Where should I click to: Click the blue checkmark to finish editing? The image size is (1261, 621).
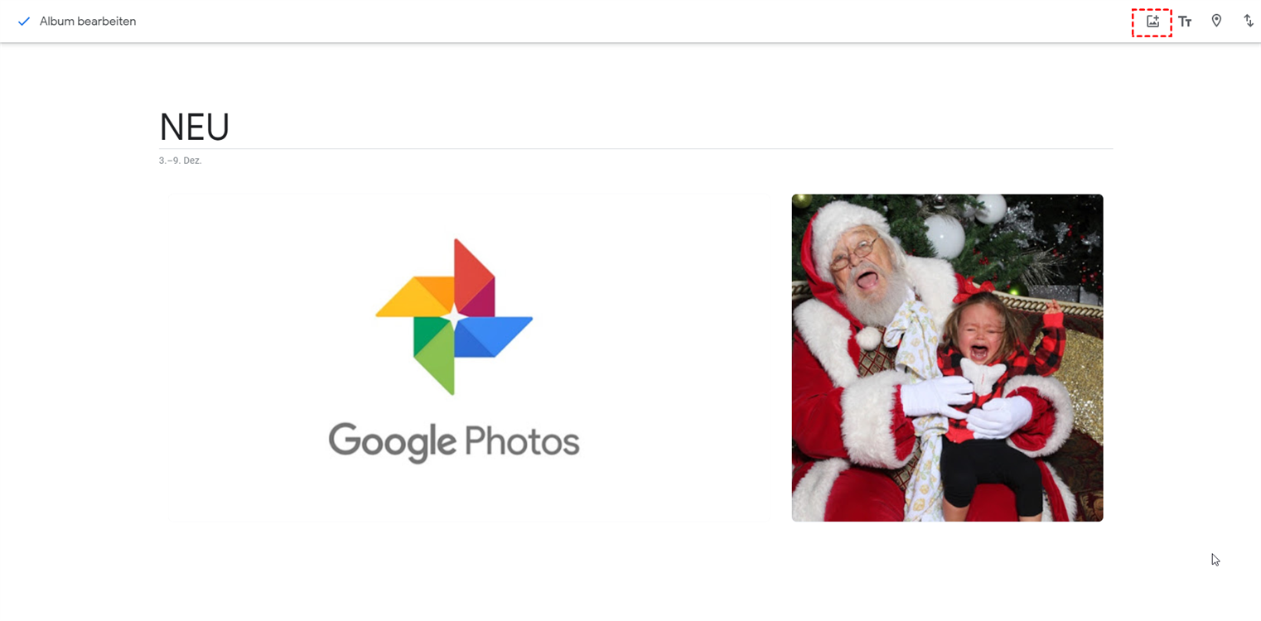pos(24,22)
